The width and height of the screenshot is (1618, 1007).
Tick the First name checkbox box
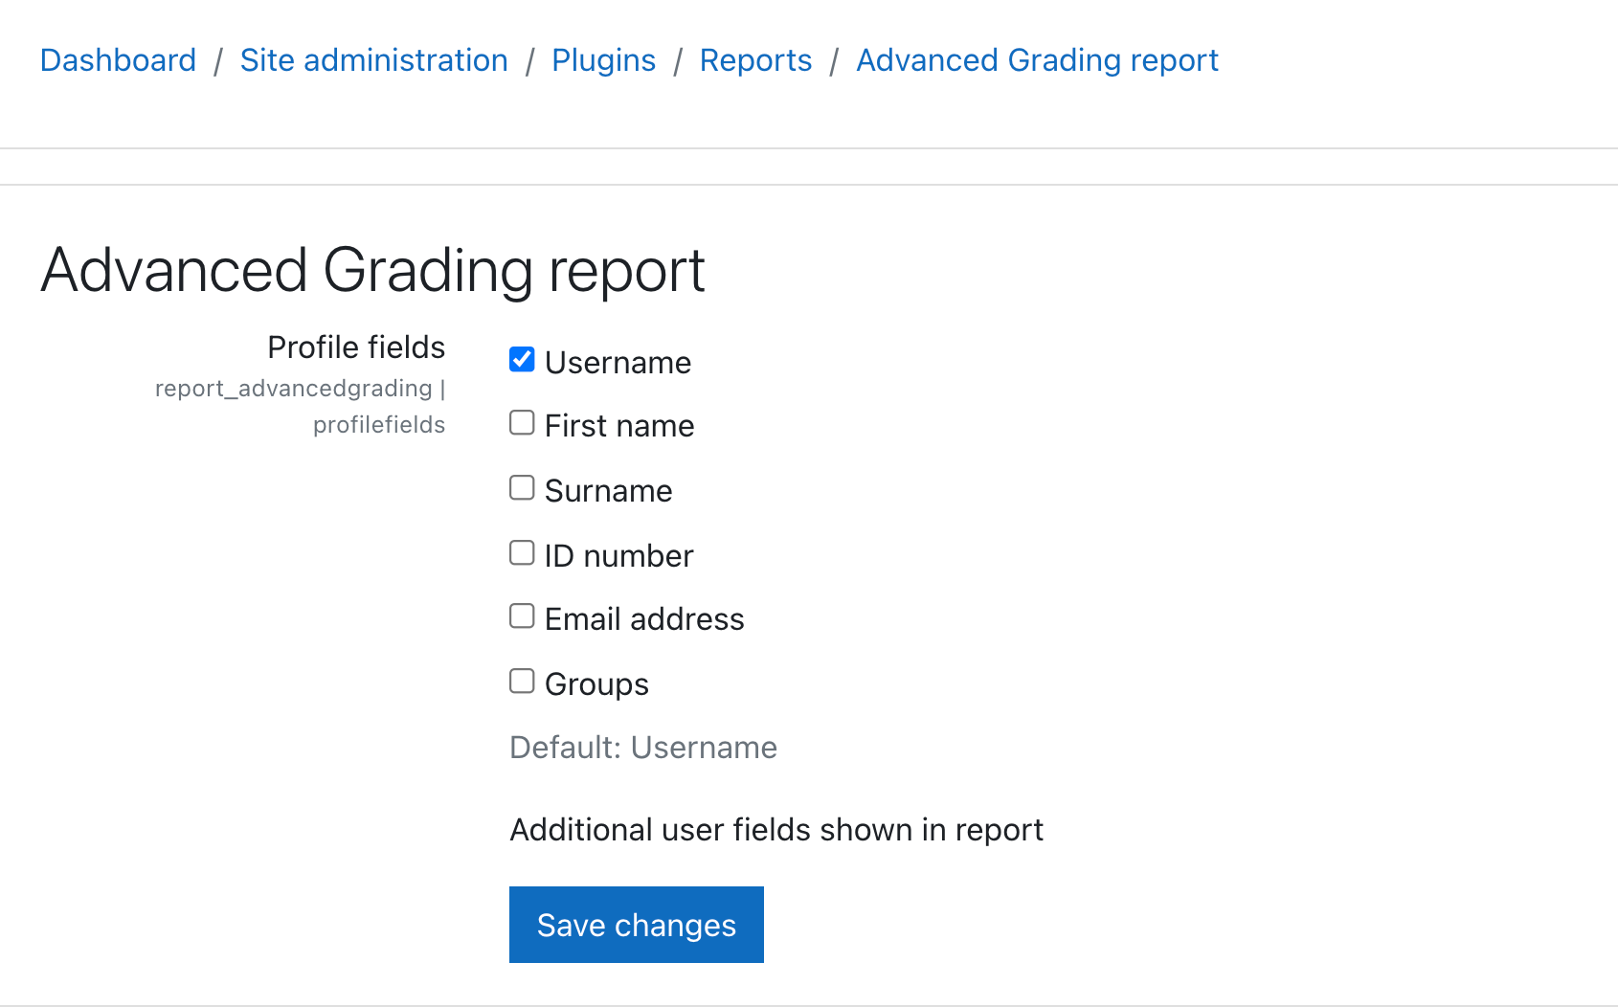point(522,423)
